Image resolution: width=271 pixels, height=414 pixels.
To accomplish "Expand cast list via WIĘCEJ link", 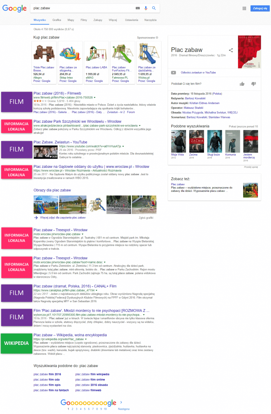I will coord(232,113).
